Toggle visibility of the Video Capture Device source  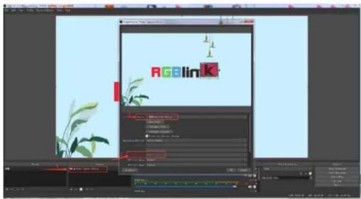(x=71, y=169)
